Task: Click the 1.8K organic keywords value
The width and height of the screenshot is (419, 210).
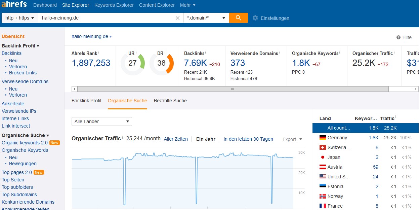Action: point(301,63)
